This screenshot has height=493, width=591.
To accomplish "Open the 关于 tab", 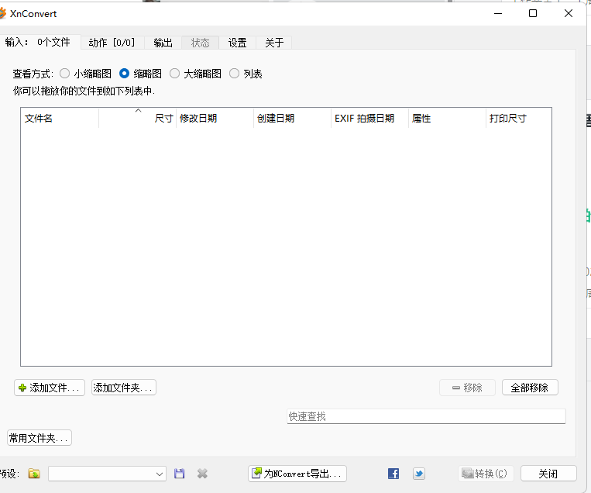I will [x=274, y=43].
